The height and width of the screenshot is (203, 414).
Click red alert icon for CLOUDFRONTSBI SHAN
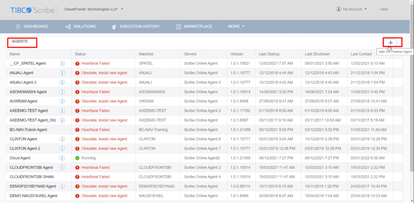coord(77,177)
